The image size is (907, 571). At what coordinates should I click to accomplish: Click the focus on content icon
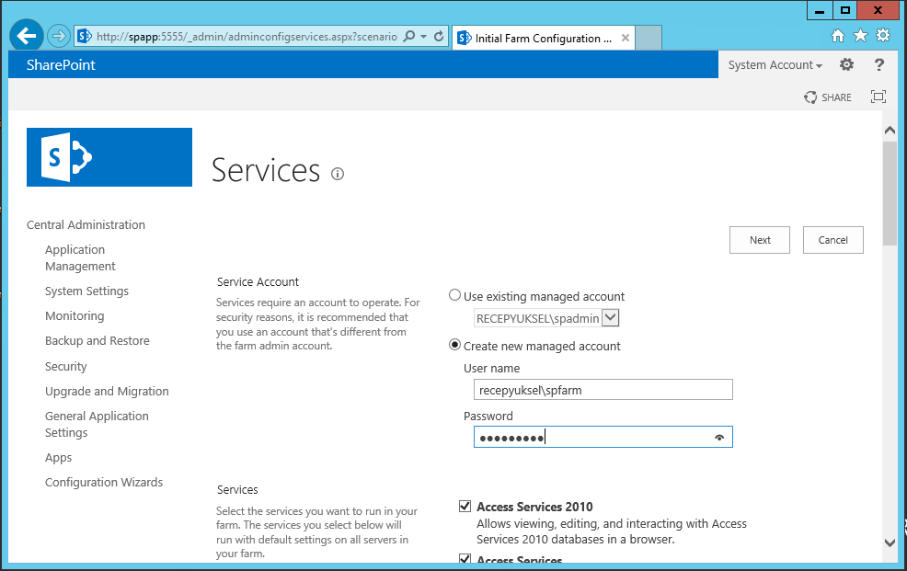[878, 97]
